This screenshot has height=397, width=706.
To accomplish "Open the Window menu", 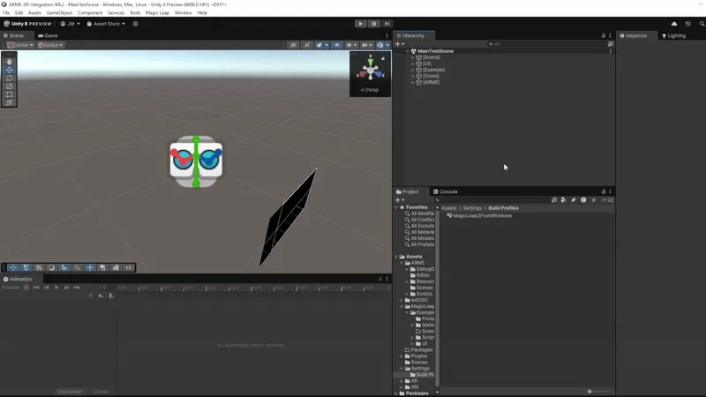I will [183, 13].
